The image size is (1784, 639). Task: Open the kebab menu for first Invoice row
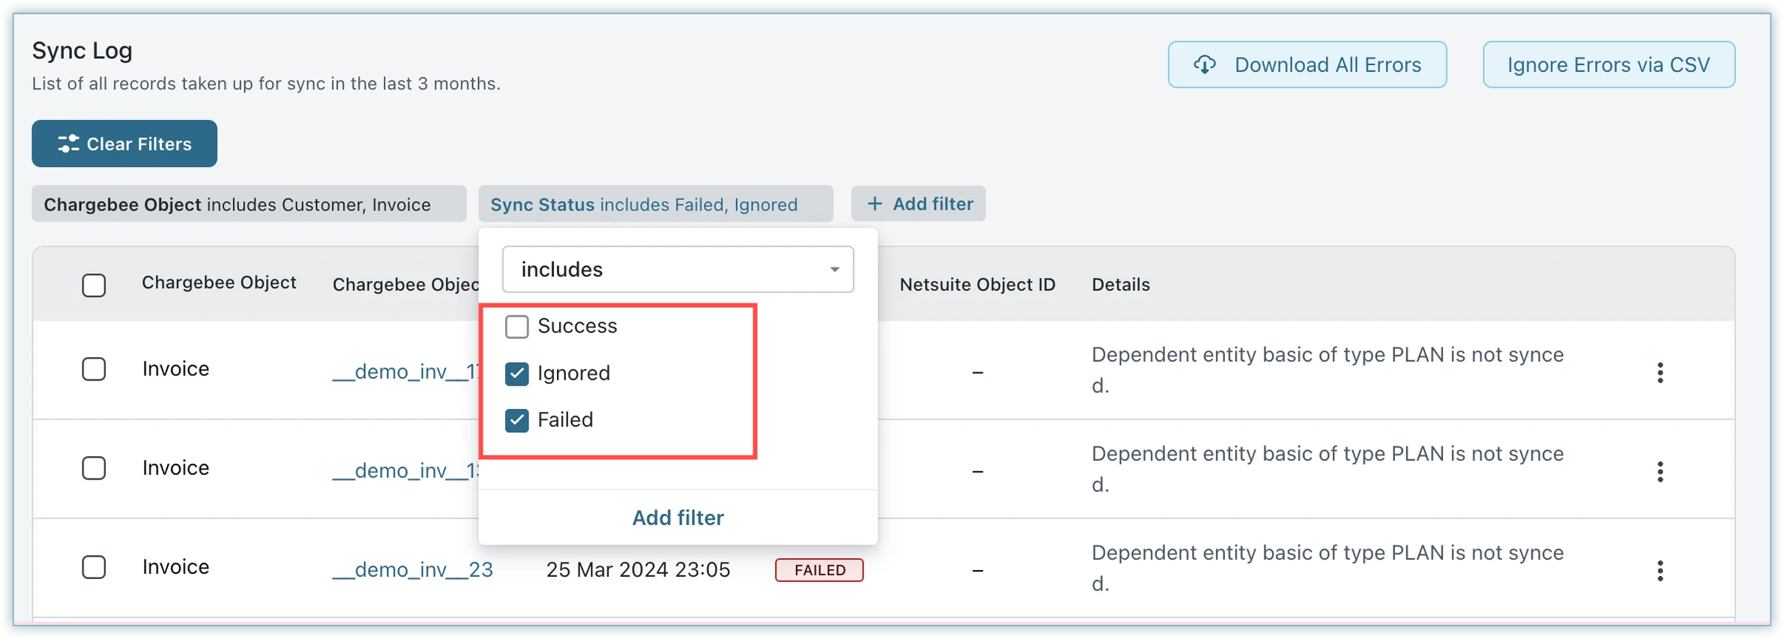pyautogui.click(x=1660, y=372)
